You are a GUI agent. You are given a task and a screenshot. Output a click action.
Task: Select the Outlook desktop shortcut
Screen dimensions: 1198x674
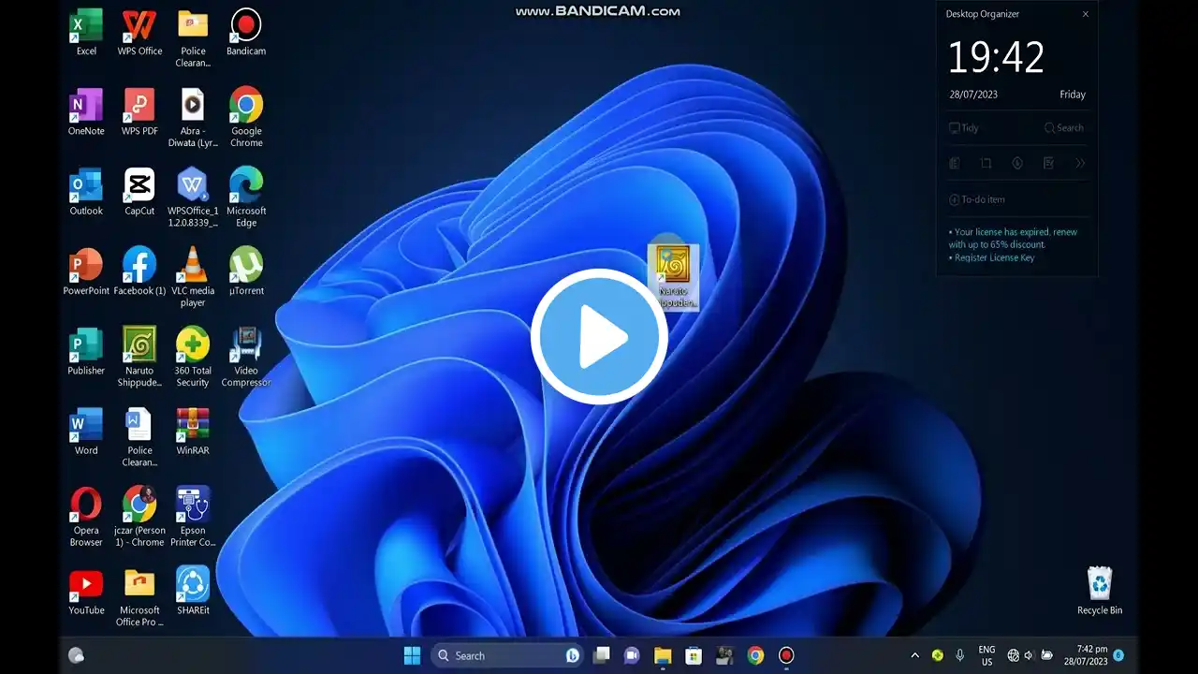86,192
